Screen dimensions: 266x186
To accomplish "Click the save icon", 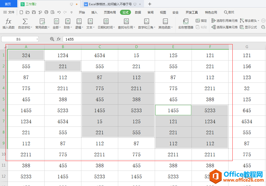I will [x=34, y=12].
